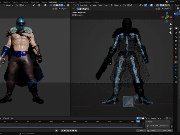Open the Rendering workspace tab
Screen dimensions: 180x135
pos(62,2)
